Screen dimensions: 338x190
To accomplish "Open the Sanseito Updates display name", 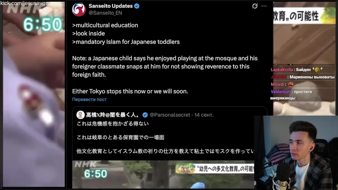I will click(x=111, y=6).
